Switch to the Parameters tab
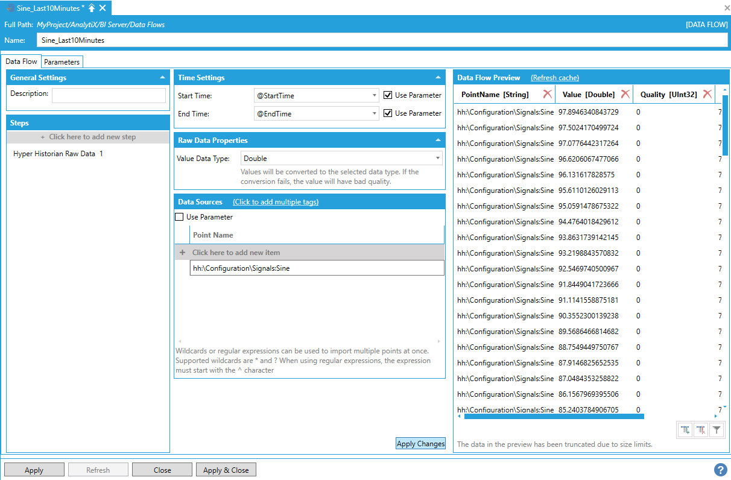The height and width of the screenshot is (480, 731). [62, 62]
